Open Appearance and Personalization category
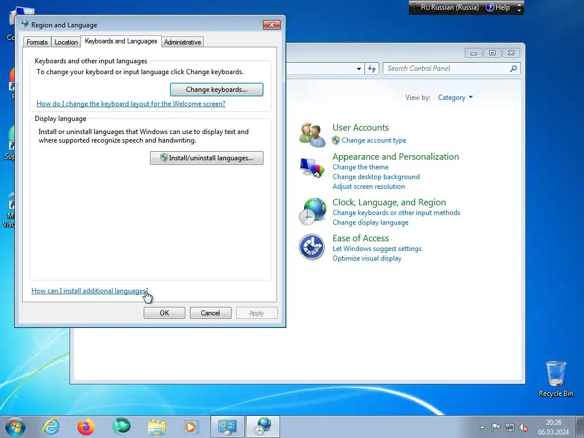 coord(396,156)
